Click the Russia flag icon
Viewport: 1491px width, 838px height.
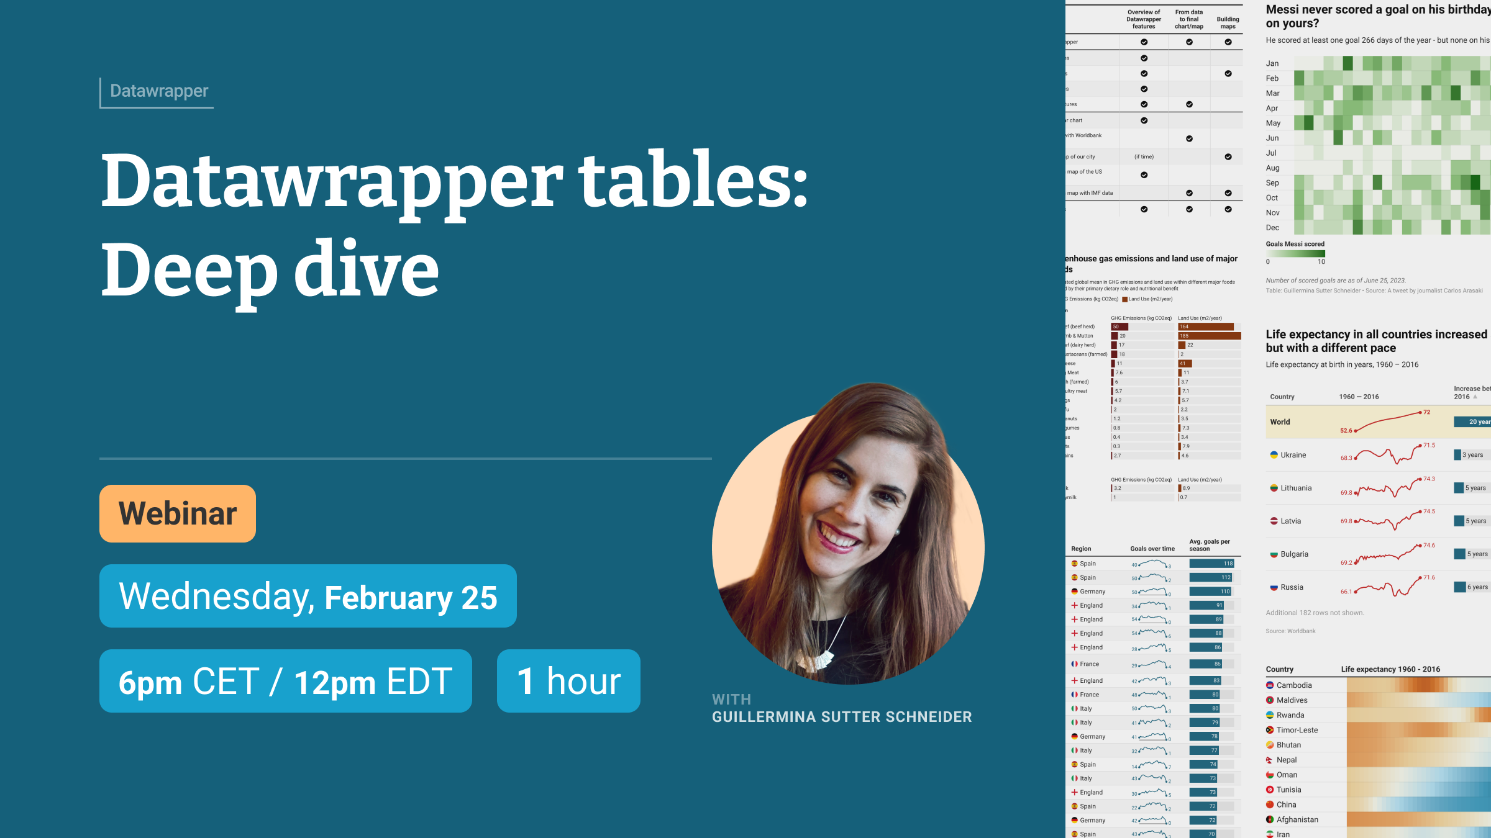pos(1274,587)
